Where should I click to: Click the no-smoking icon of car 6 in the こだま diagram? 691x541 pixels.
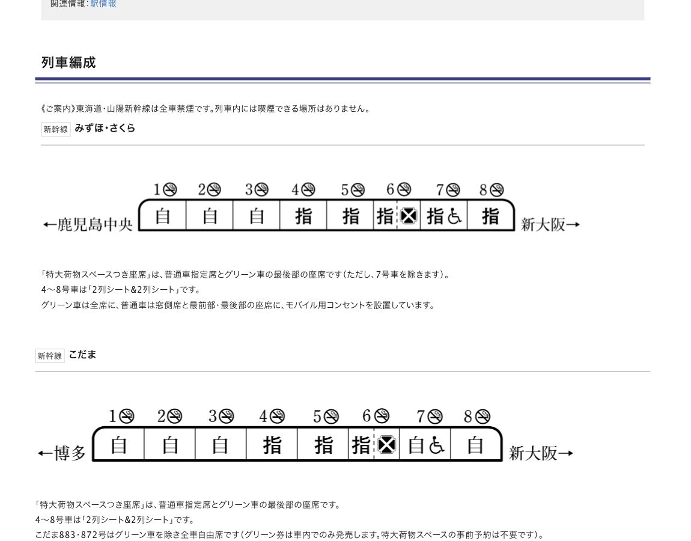(381, 416)
